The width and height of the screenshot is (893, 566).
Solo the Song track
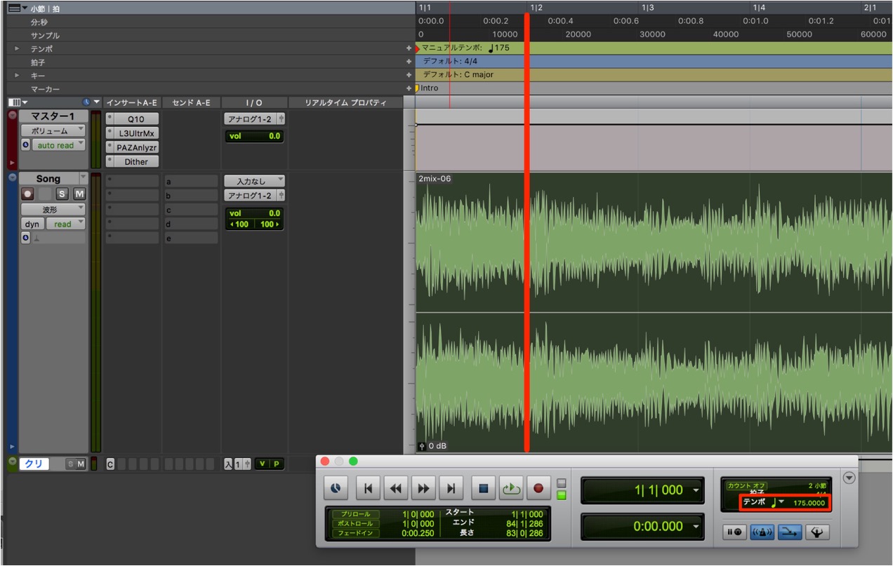pos(62,194)
